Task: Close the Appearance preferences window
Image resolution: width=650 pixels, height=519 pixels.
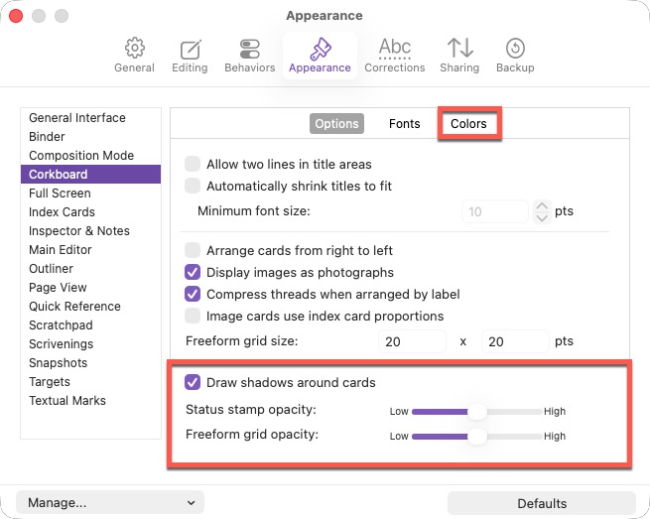Action: 16,16
